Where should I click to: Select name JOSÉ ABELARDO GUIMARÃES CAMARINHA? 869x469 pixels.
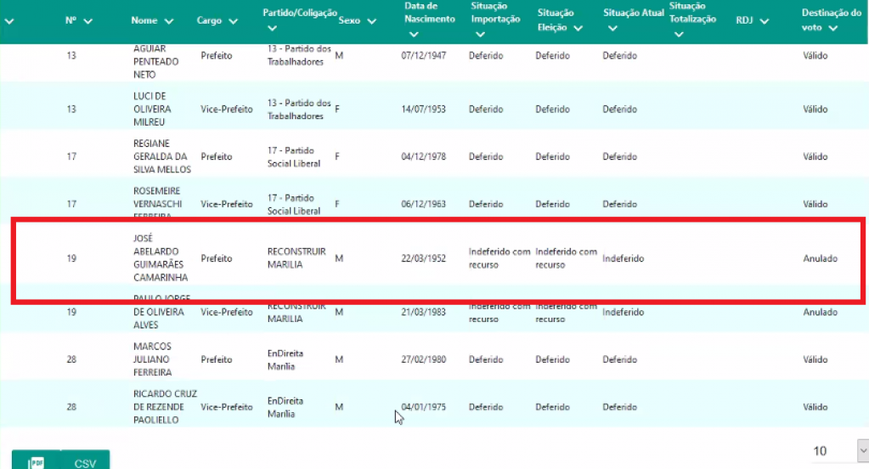pyautogui.click(x=161, y=257)
